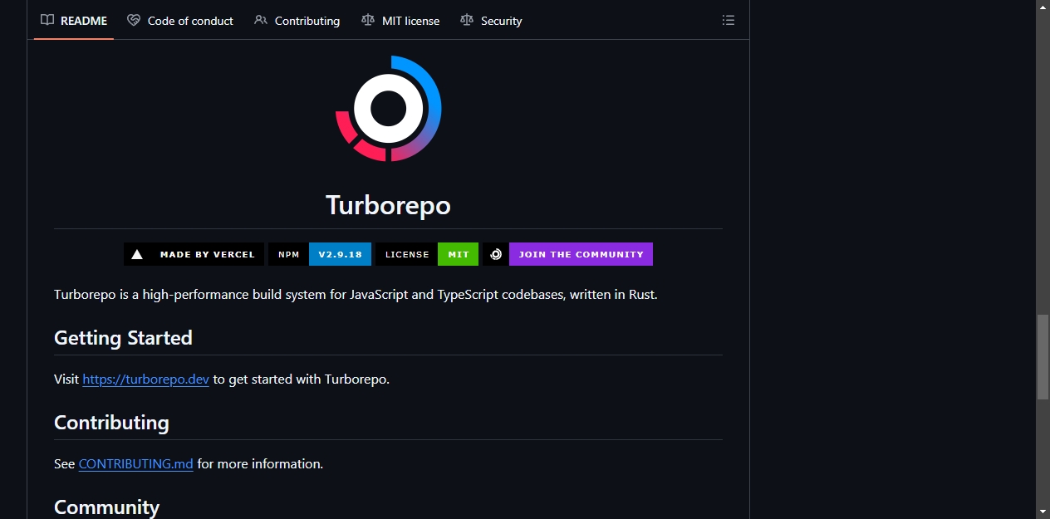Select the MIT license tab

[x=400, y=21]
